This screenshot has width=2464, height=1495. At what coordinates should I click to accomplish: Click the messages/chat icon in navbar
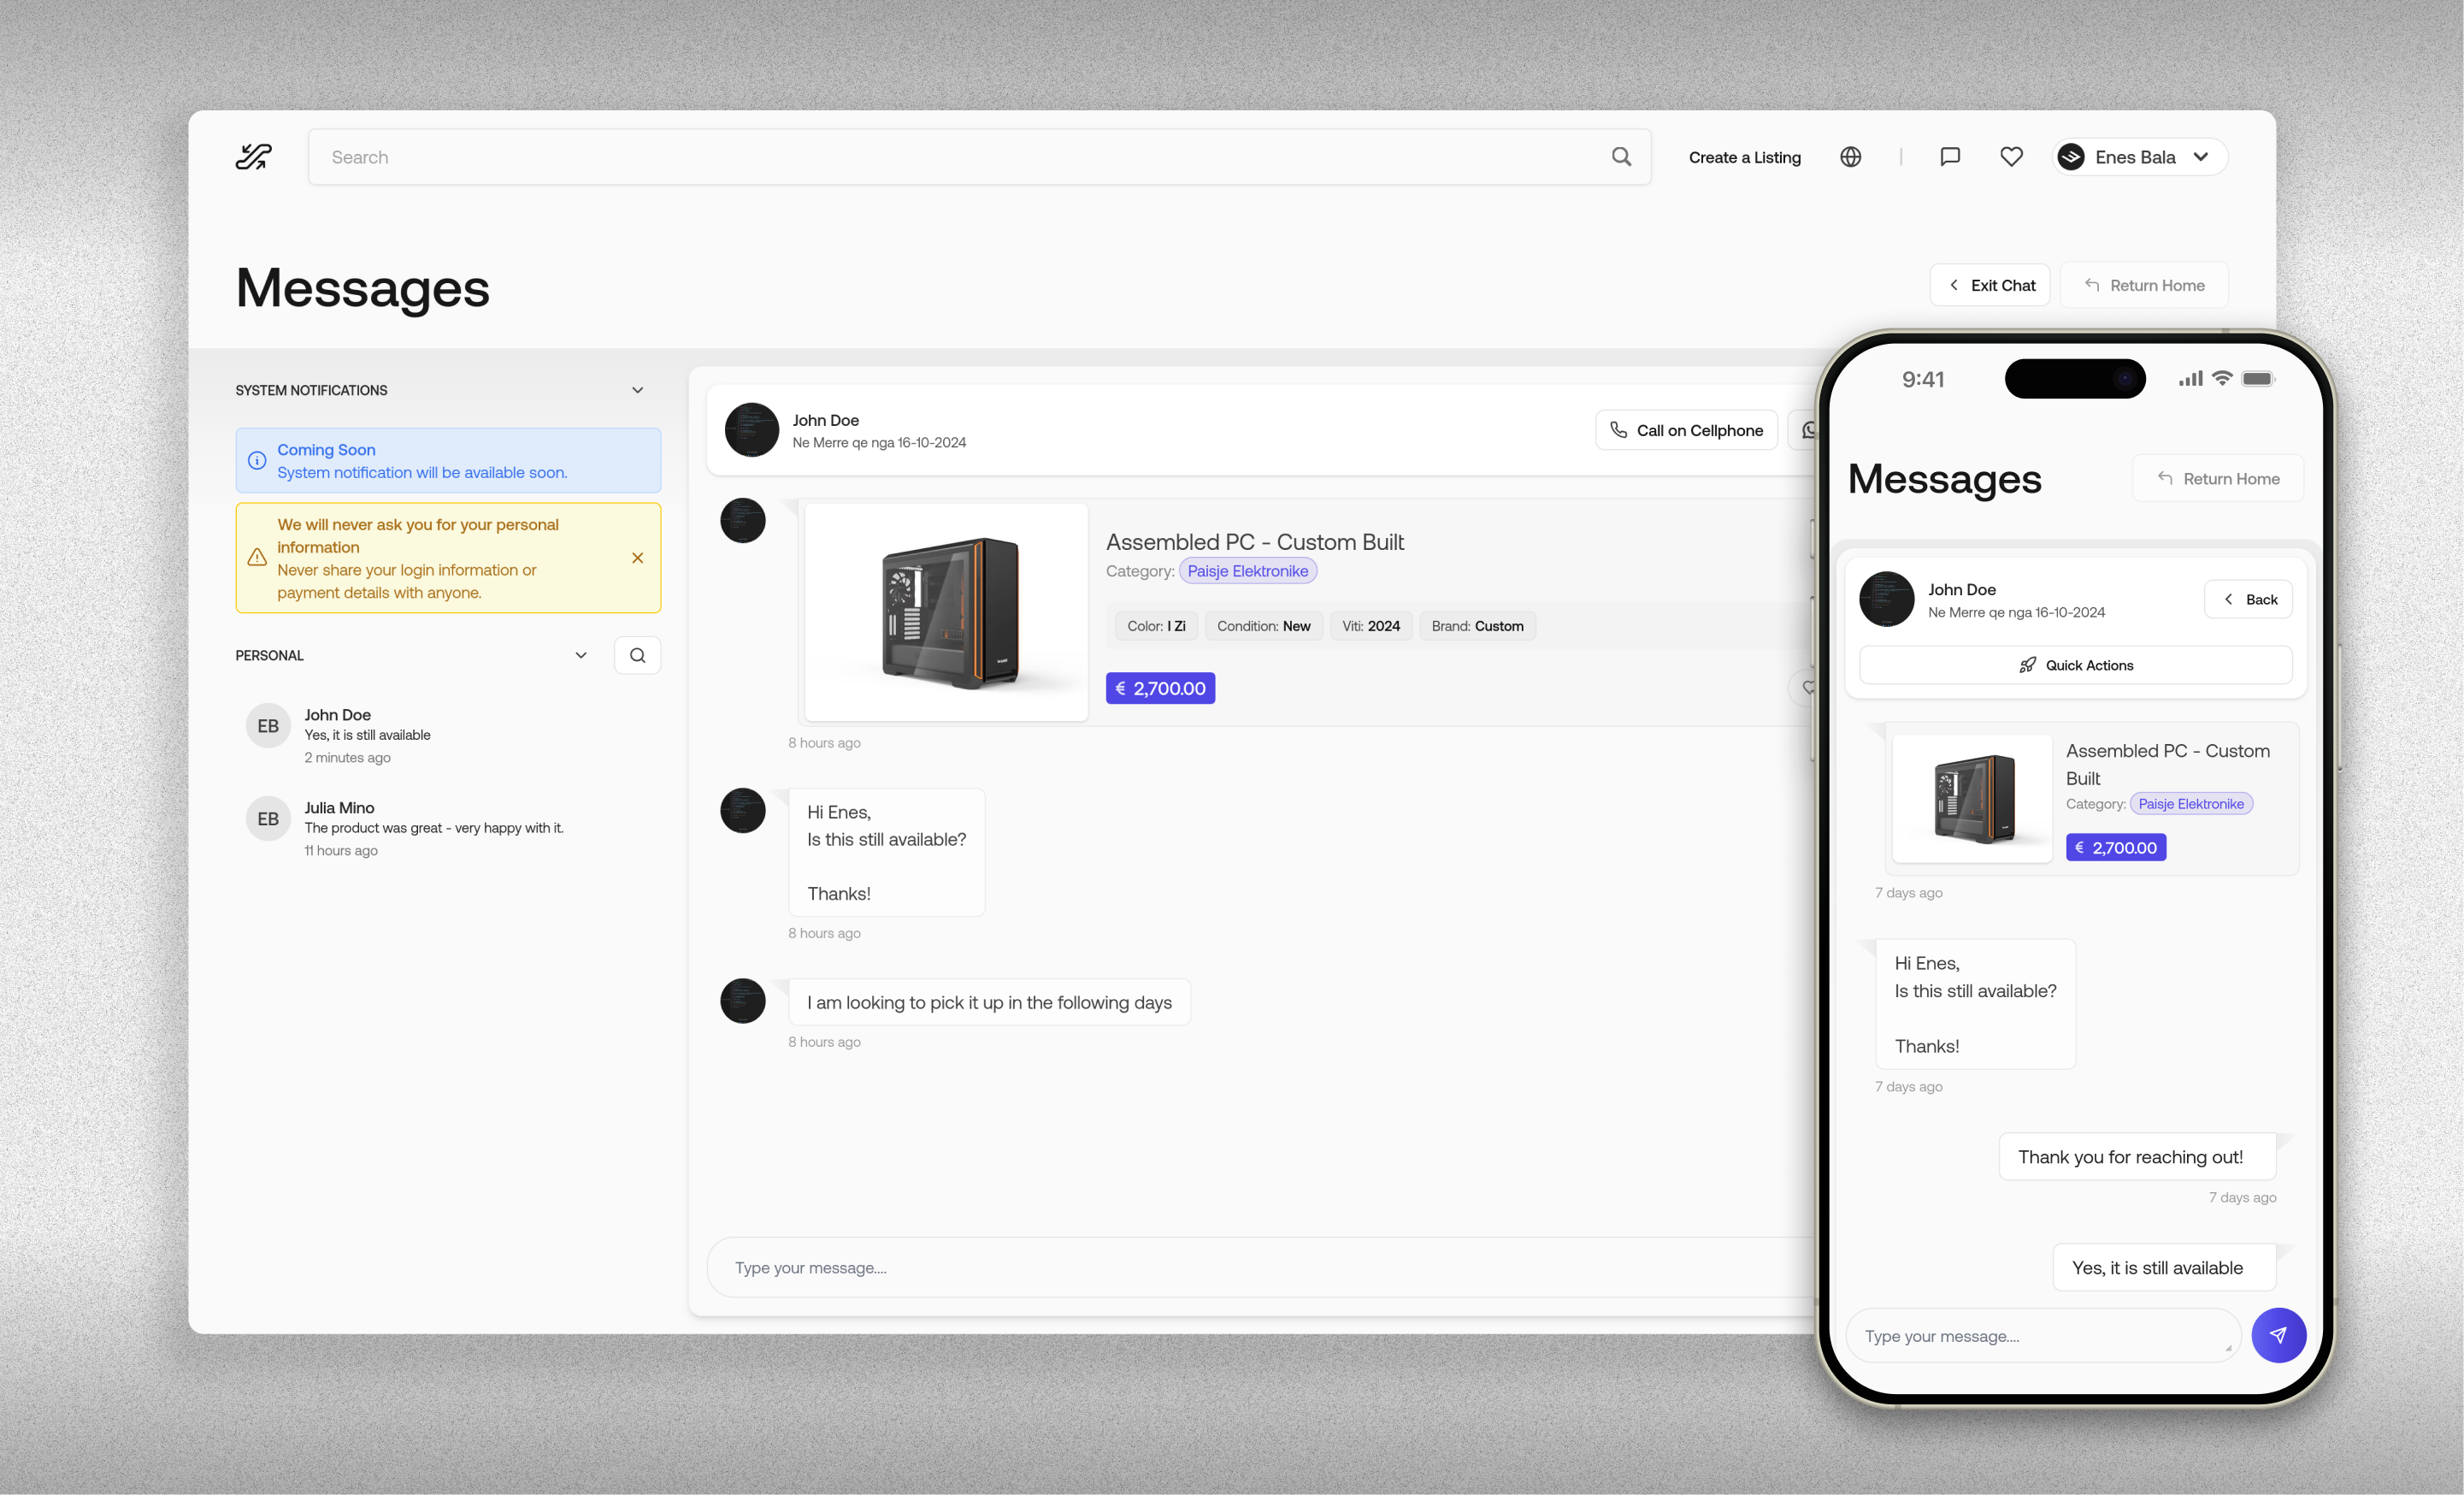tap(1950, 157)
